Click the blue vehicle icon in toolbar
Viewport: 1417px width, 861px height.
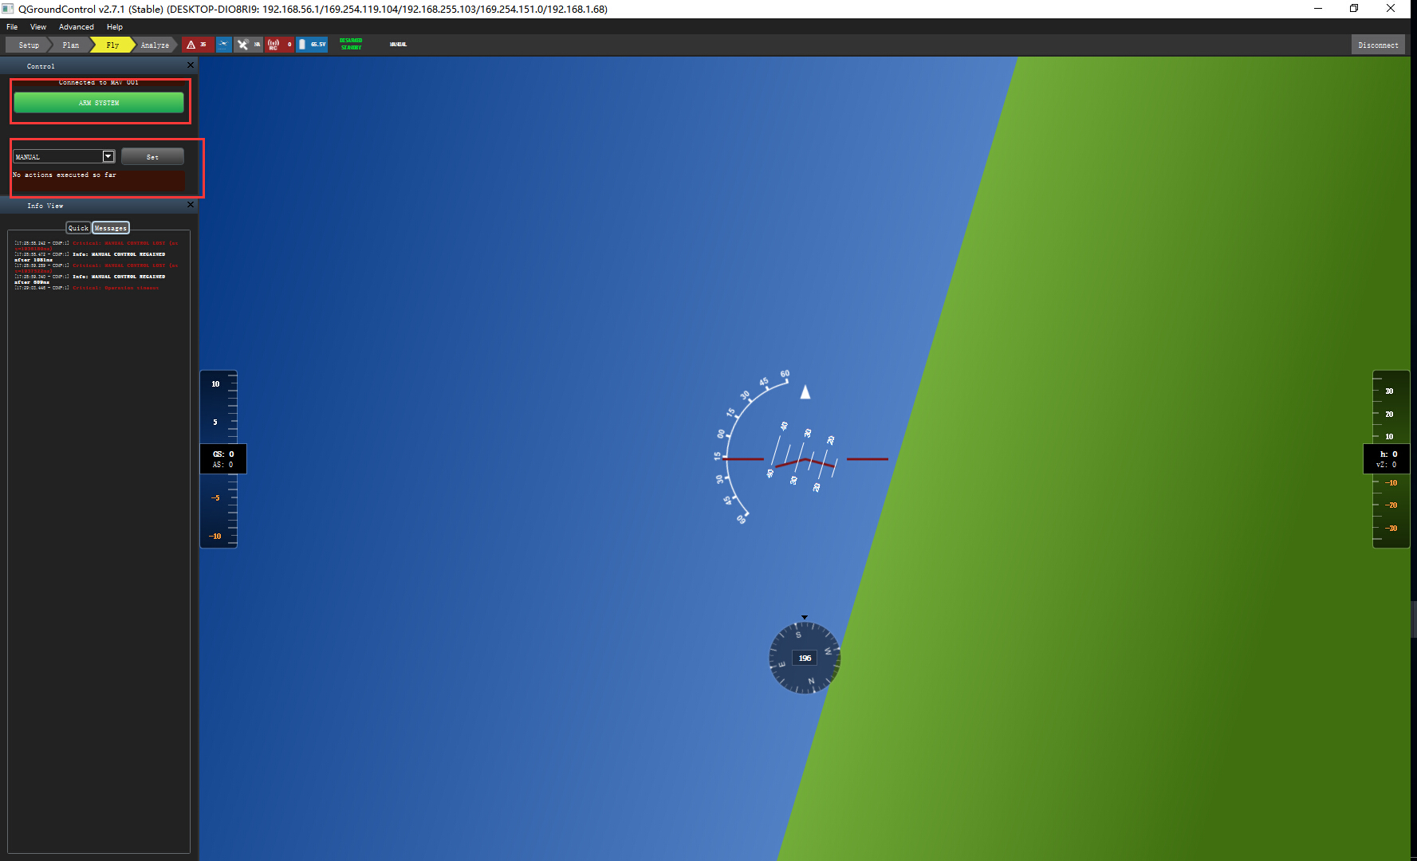[224, 45]
